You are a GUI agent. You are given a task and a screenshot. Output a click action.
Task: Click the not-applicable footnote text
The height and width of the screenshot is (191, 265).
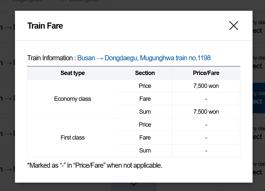point(95,165)
